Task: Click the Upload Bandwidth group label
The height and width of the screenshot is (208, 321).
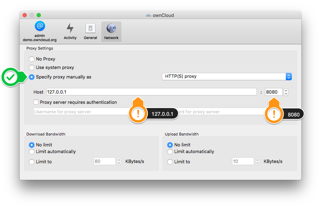Action: tap(182, 134)
